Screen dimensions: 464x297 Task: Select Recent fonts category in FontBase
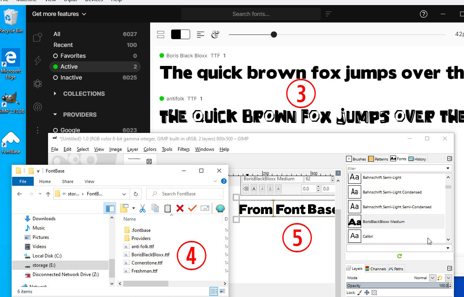pos(95,45)
